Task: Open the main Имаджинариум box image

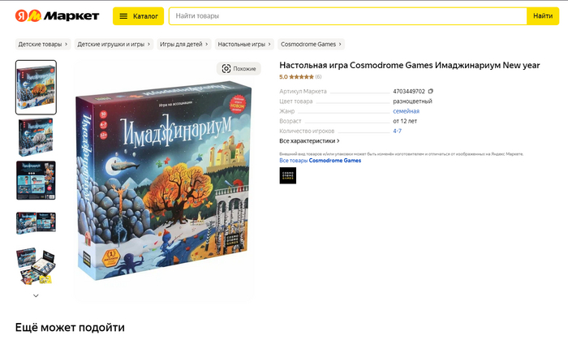Action: click(x=164, y=180)
